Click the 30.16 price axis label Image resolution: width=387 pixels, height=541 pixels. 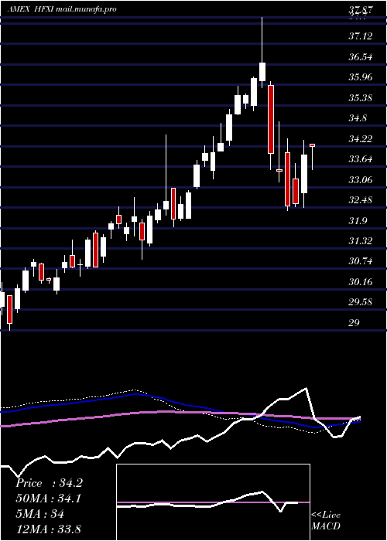pos(361,282)
